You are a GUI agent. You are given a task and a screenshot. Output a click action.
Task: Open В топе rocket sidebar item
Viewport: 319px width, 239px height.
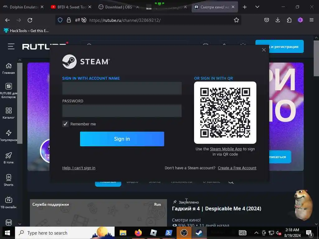8,158
